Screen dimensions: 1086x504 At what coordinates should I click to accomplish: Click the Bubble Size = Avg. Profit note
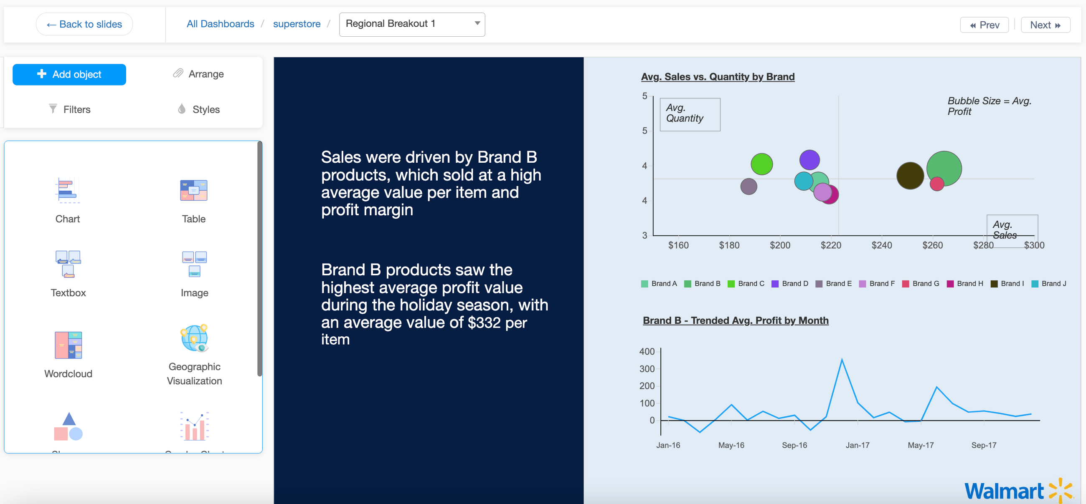click(989, 106)
